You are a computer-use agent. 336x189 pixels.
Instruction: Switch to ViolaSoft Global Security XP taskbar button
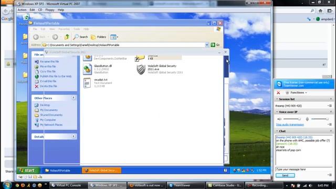101,171
